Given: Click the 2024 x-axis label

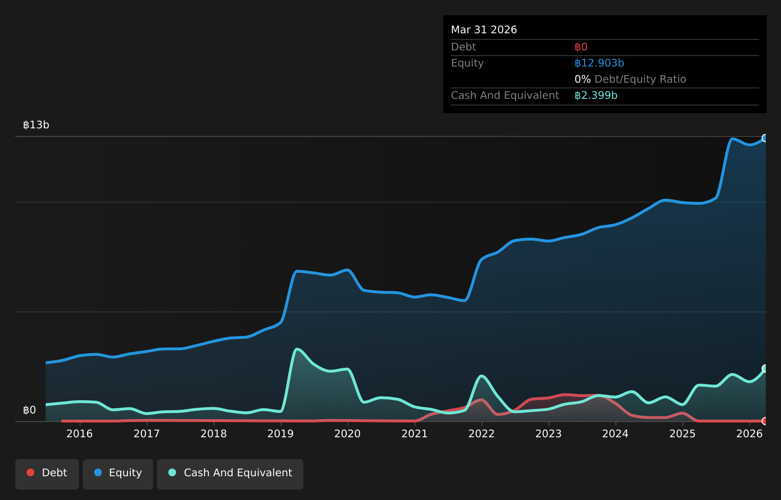Looking at the screenshot, I should point(615,433).
